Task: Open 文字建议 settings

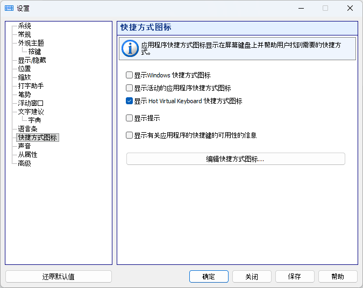Action: coord(31,112)
